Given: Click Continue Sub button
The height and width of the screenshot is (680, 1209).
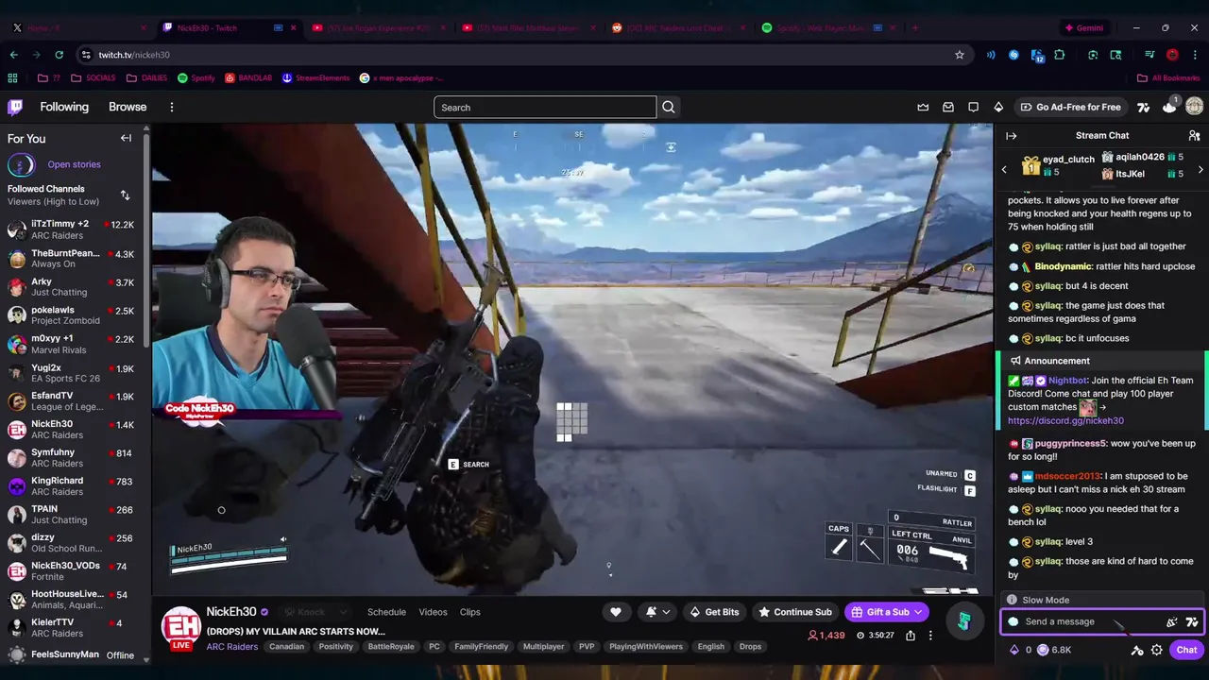Looking at the screenshot, I should pyautogui.click(x=794, y=612).
